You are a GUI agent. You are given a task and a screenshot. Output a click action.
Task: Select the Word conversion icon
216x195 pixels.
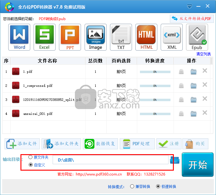[x=19, y=37]
